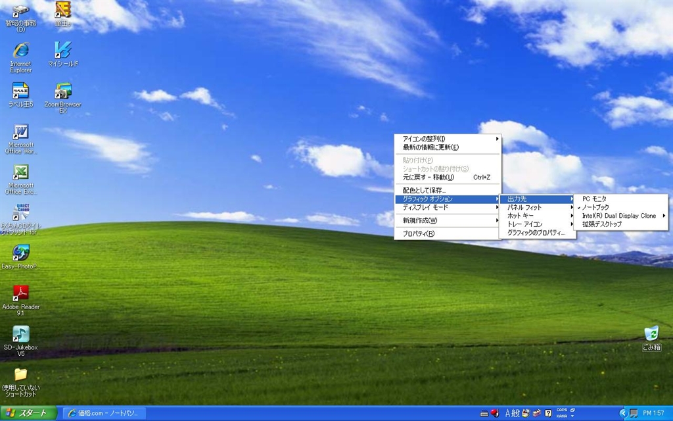Click 配色として保存... in the context menu
This screenshot has width=673, height=421.
pyautogui.click(x=448, y=190)
